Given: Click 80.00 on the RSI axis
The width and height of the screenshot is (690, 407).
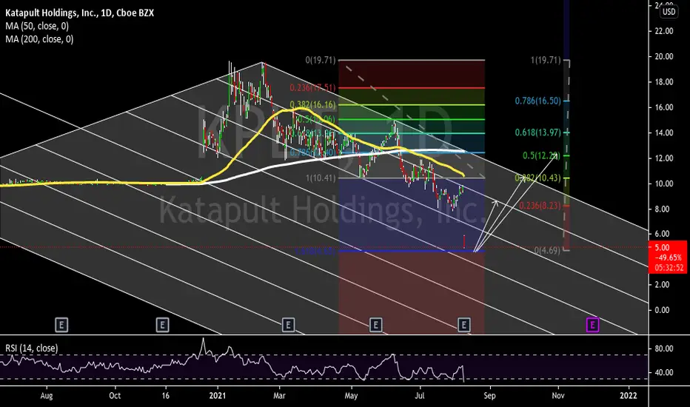Looking at the screenshot, I should point(664,349).
